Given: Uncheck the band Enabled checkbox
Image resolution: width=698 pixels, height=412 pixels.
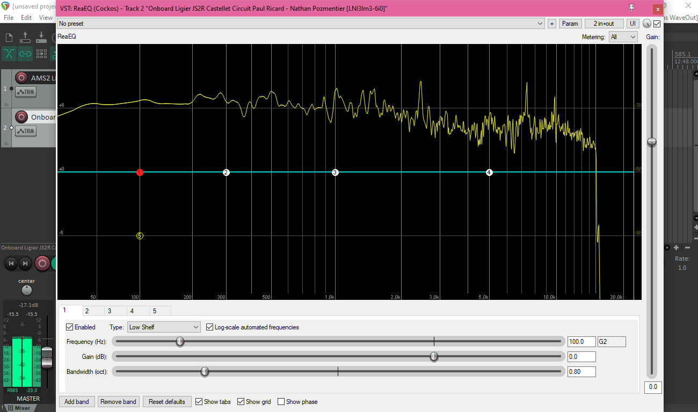Looking at the screenshot, I should pyautogui.click(x=69, y=327).
